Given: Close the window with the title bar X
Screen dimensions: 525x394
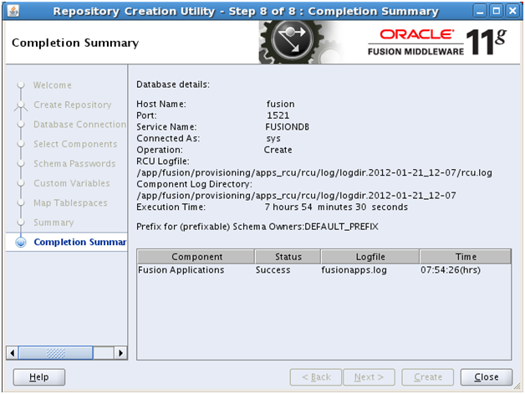Looking at the screenshot, I should [512, 11].
